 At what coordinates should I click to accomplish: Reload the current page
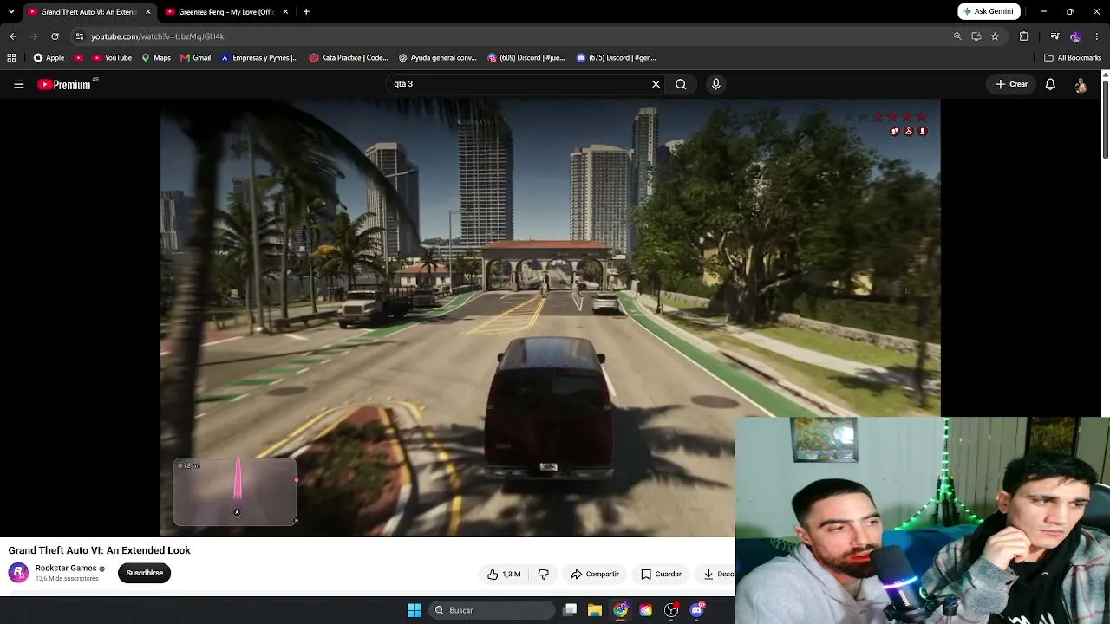tap(55, 36)
